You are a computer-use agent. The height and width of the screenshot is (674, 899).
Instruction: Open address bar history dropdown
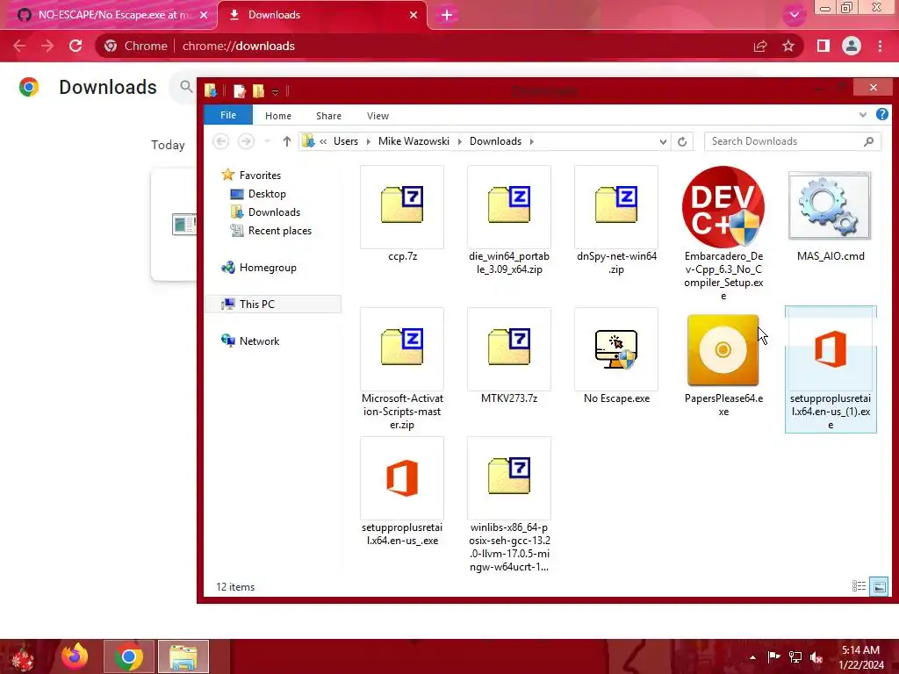tap(663, 141)
